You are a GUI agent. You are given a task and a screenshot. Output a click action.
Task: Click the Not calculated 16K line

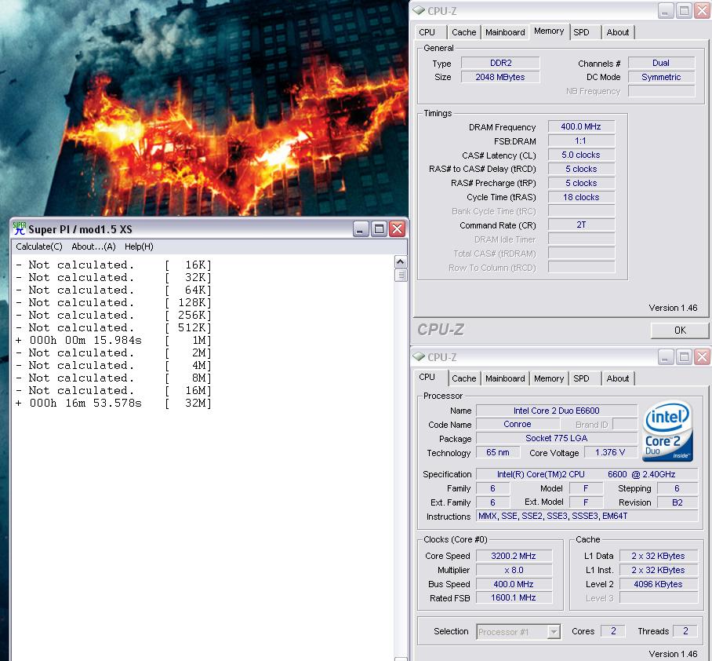pos(114,265)
